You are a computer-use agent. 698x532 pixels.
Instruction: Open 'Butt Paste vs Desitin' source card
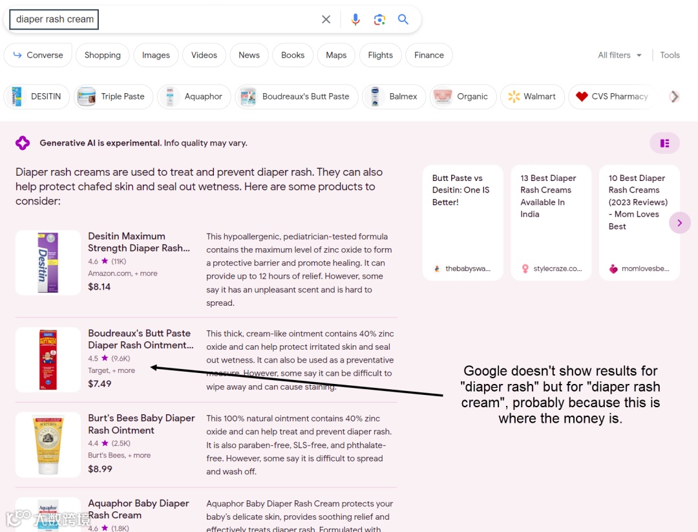(463, 222)
